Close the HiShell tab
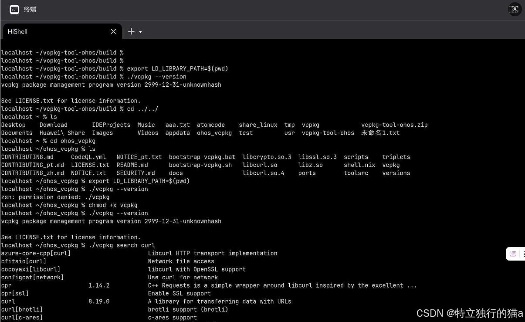This screenshot has height=322, width=525. point(113,31)
